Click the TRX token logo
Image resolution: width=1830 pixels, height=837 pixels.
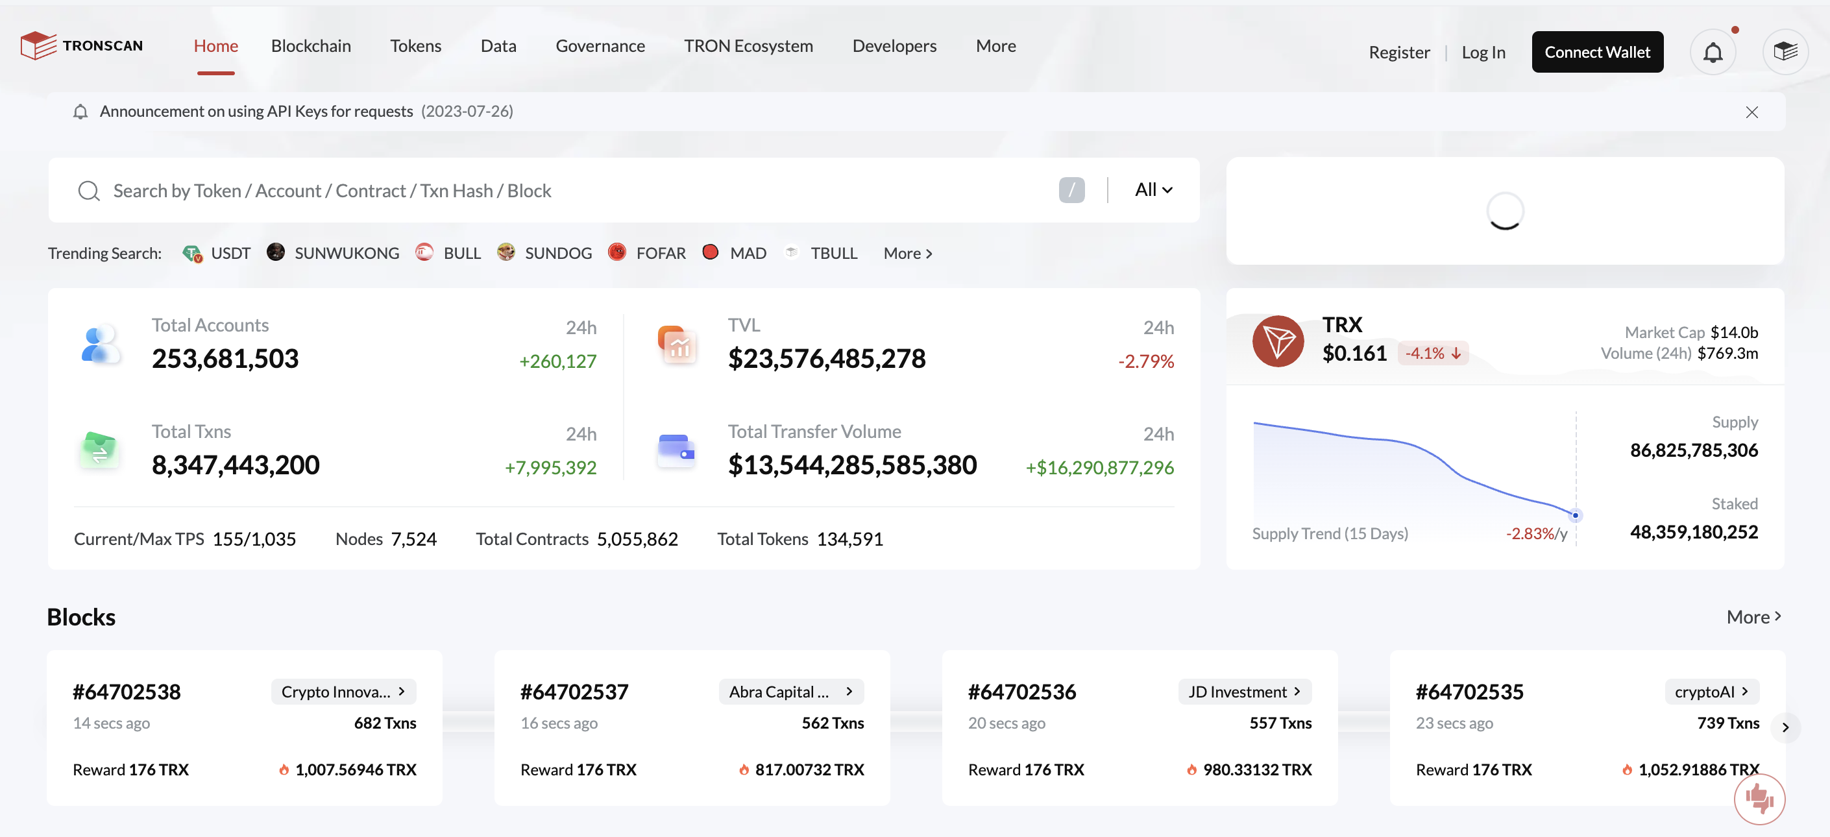pyautogui.click(x=1278, y=341)
